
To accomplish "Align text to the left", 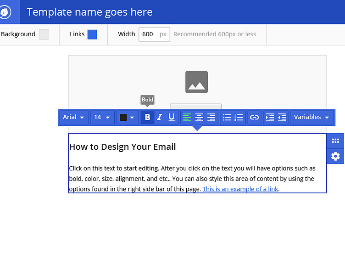I will click(187, 118).
